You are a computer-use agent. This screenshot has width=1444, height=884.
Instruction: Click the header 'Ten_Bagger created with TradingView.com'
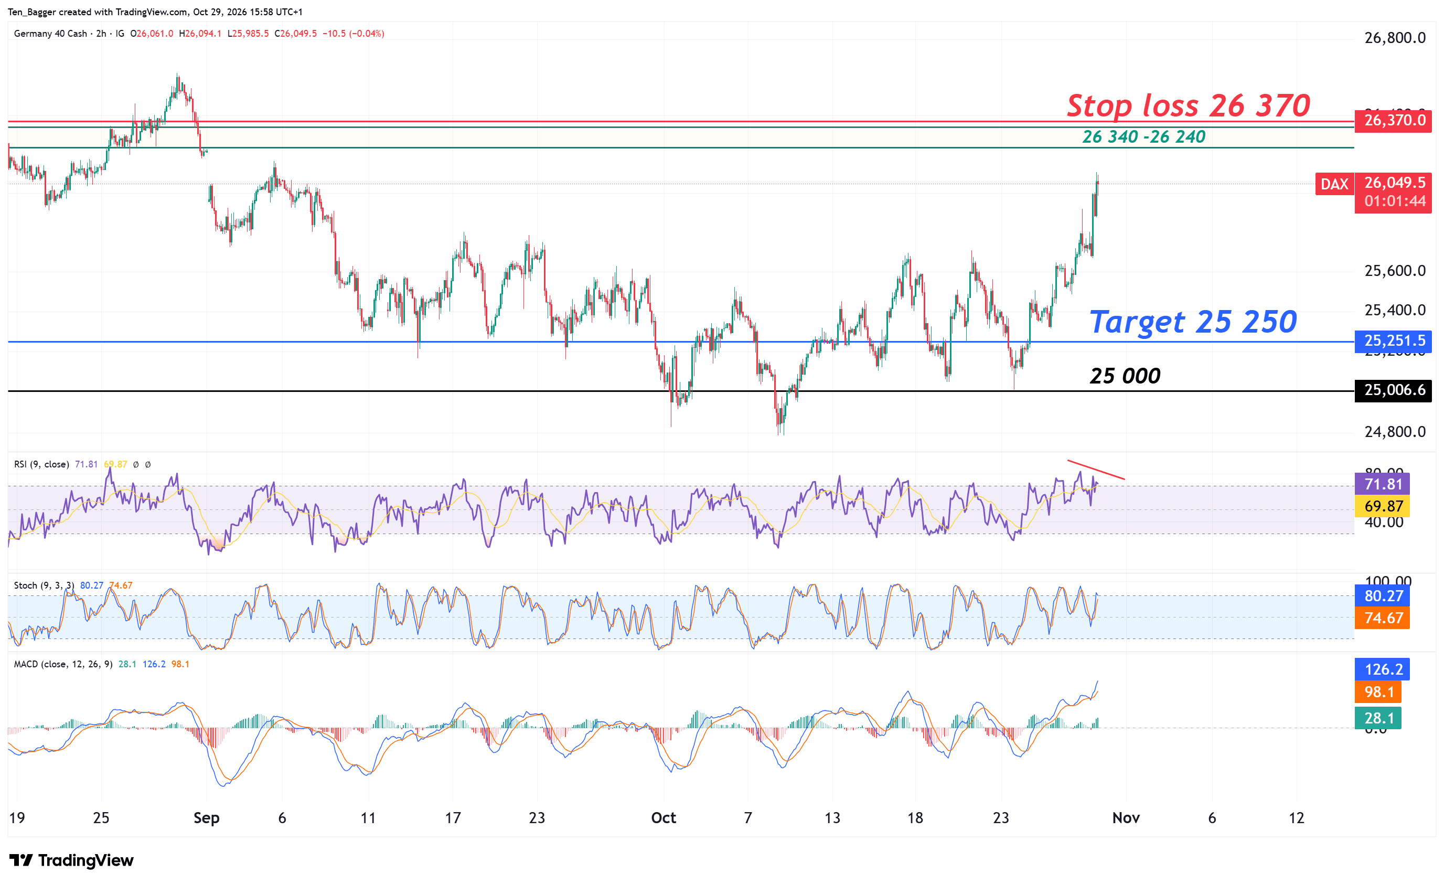point(99,12)
